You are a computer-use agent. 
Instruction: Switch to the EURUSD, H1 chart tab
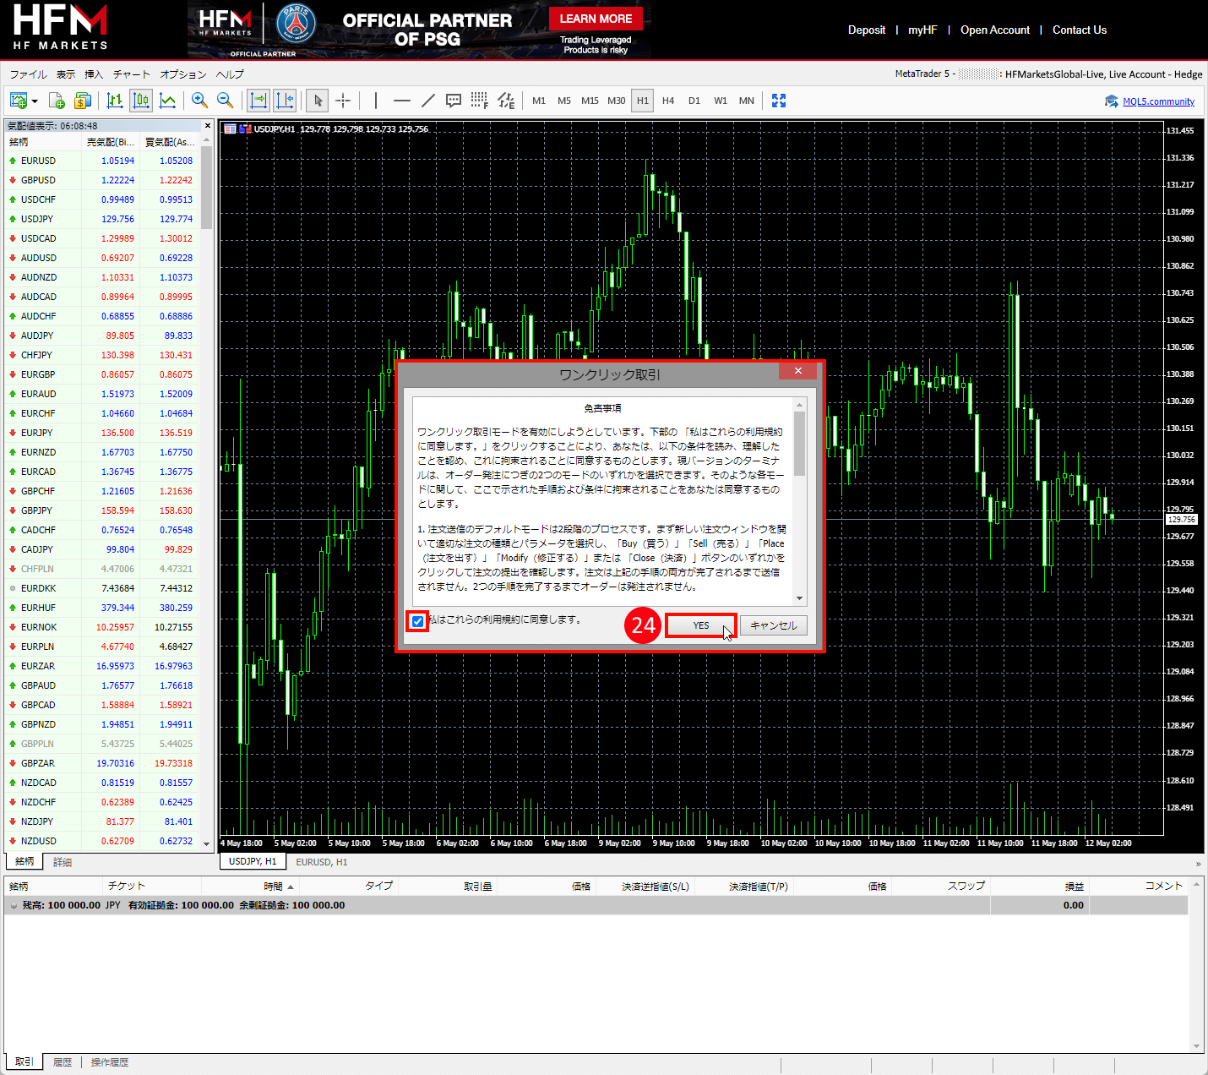coord(321,862)
